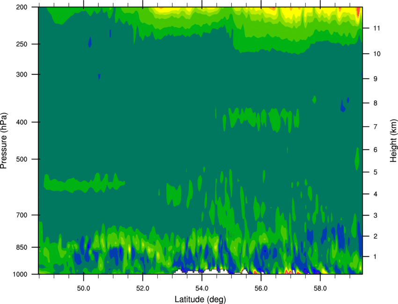Click the 3 km height label
The height and width of the screenshot is (304, 398).
pyautogui.click(x=375, y=216)
